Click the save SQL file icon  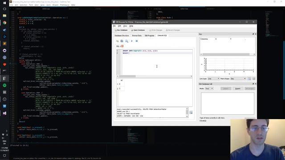tap(122, 41)
